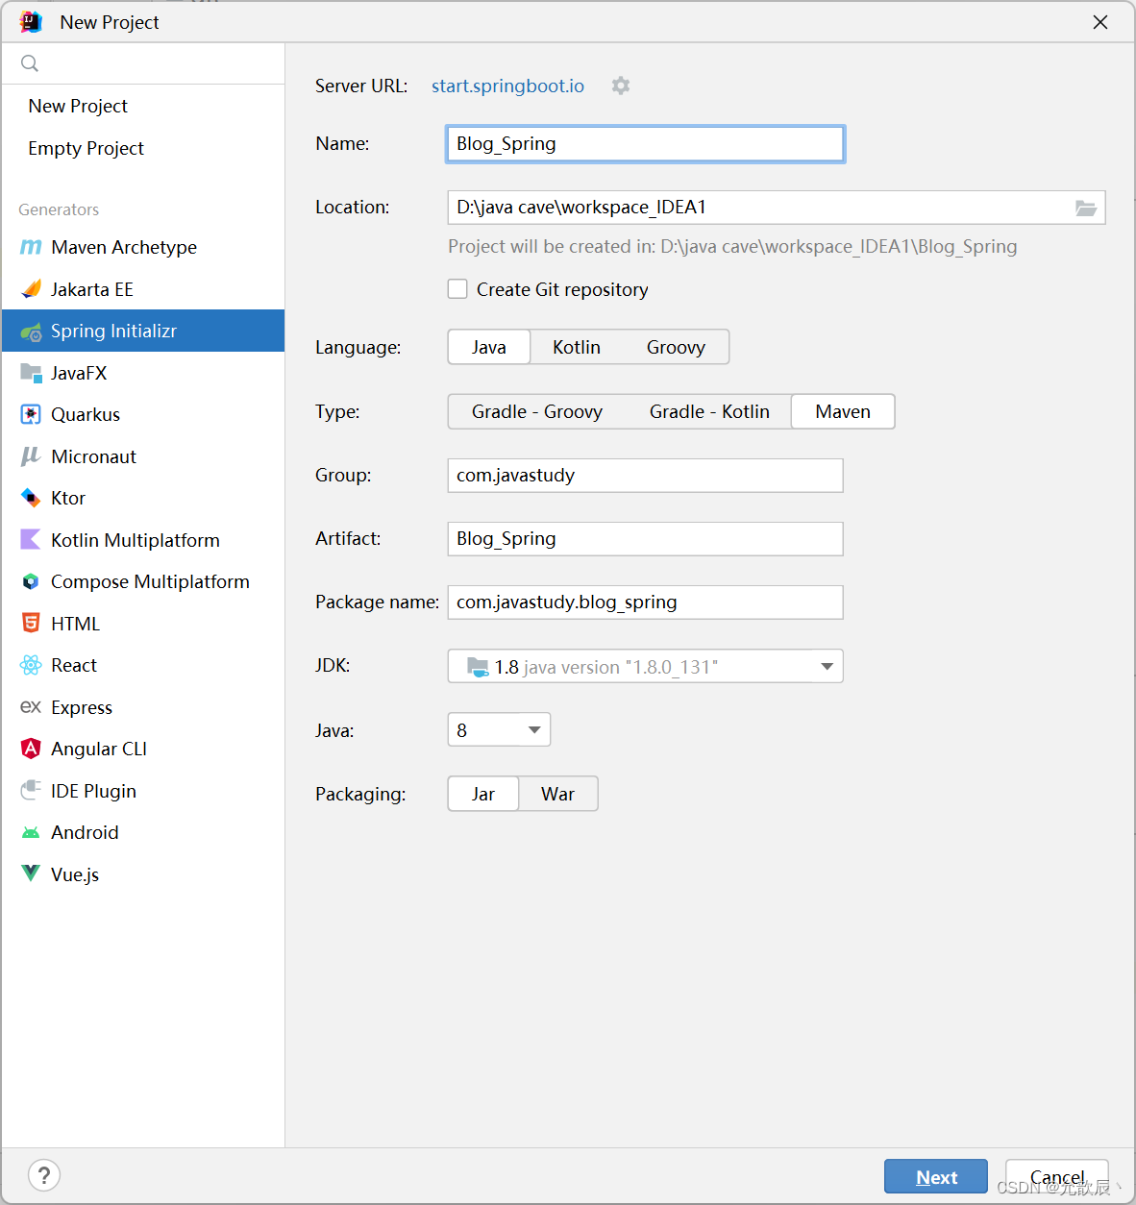Viewport: 1136px width, 1205px height.
Task: Click the Maven Archetype generator icon
Action: click(x=31, y=247)
